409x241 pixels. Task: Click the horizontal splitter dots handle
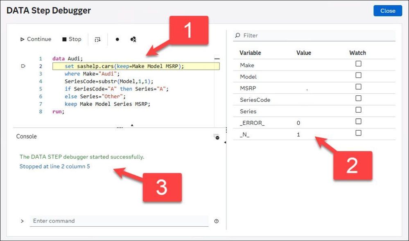(x=120, y=128)
